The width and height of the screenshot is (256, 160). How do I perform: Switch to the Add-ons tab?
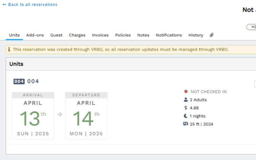click(x=35, y=35)
